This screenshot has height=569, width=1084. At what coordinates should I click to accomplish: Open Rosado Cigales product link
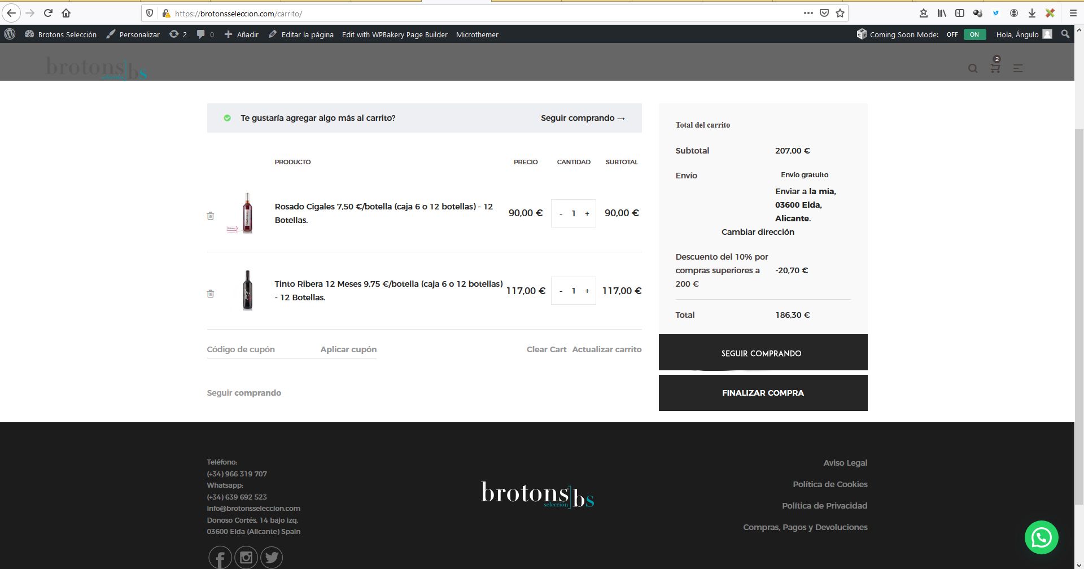384,213
